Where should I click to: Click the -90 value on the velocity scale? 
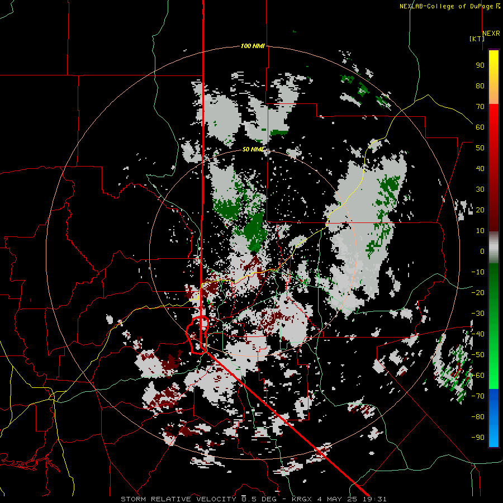click(x=478, y=438)
